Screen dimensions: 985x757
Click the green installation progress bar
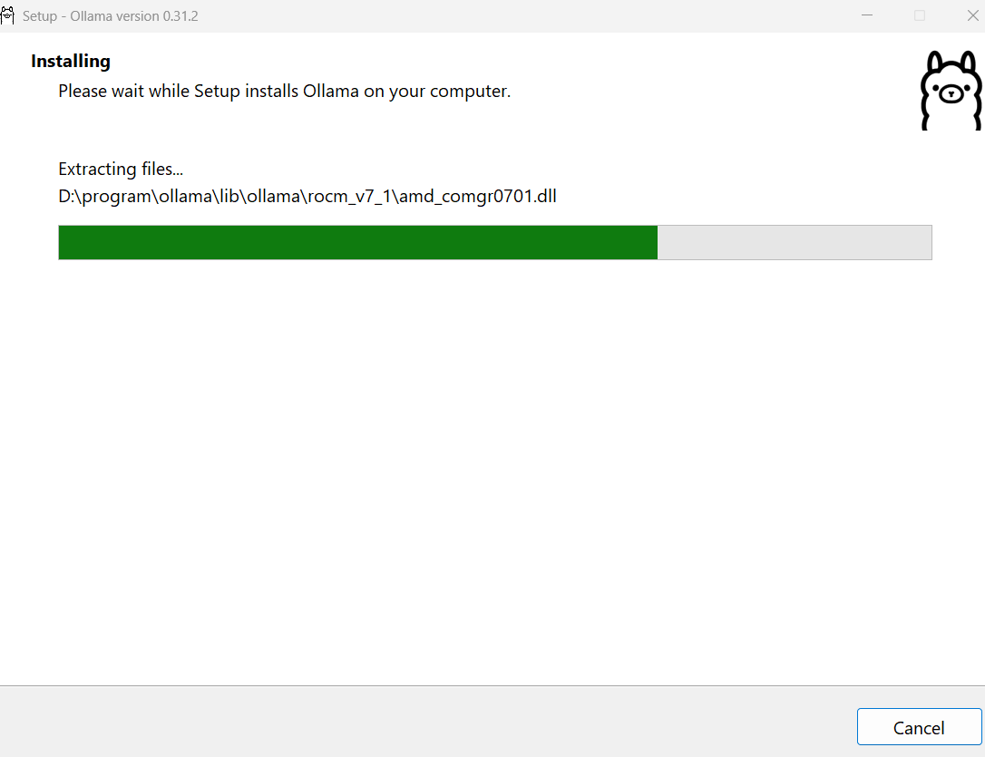click(495, 242)
